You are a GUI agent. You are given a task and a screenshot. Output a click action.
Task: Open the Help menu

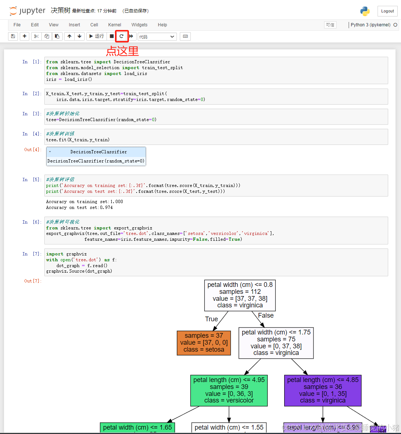pos(162,25)
